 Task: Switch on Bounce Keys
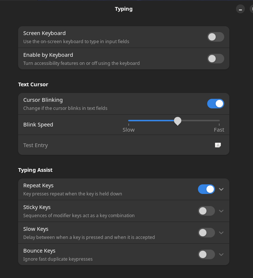(206, 254)
